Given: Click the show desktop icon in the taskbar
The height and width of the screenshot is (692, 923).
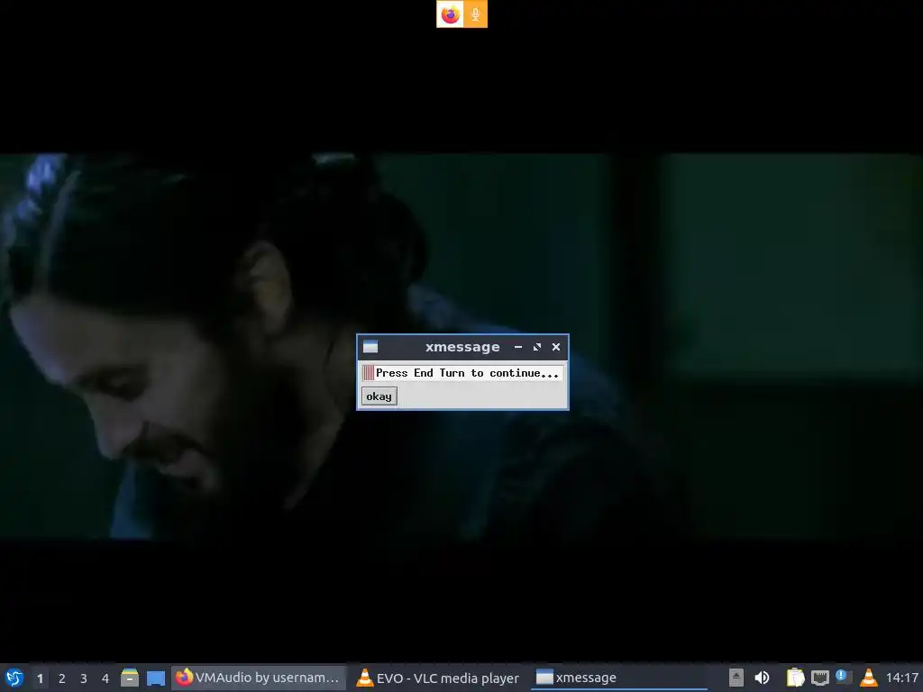Looking at the screenshot, I should [x=156, y=678].
